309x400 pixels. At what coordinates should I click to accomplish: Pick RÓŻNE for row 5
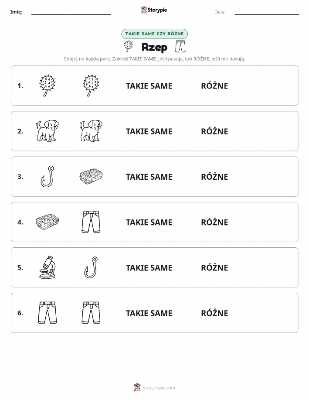(x=214, y=267)
